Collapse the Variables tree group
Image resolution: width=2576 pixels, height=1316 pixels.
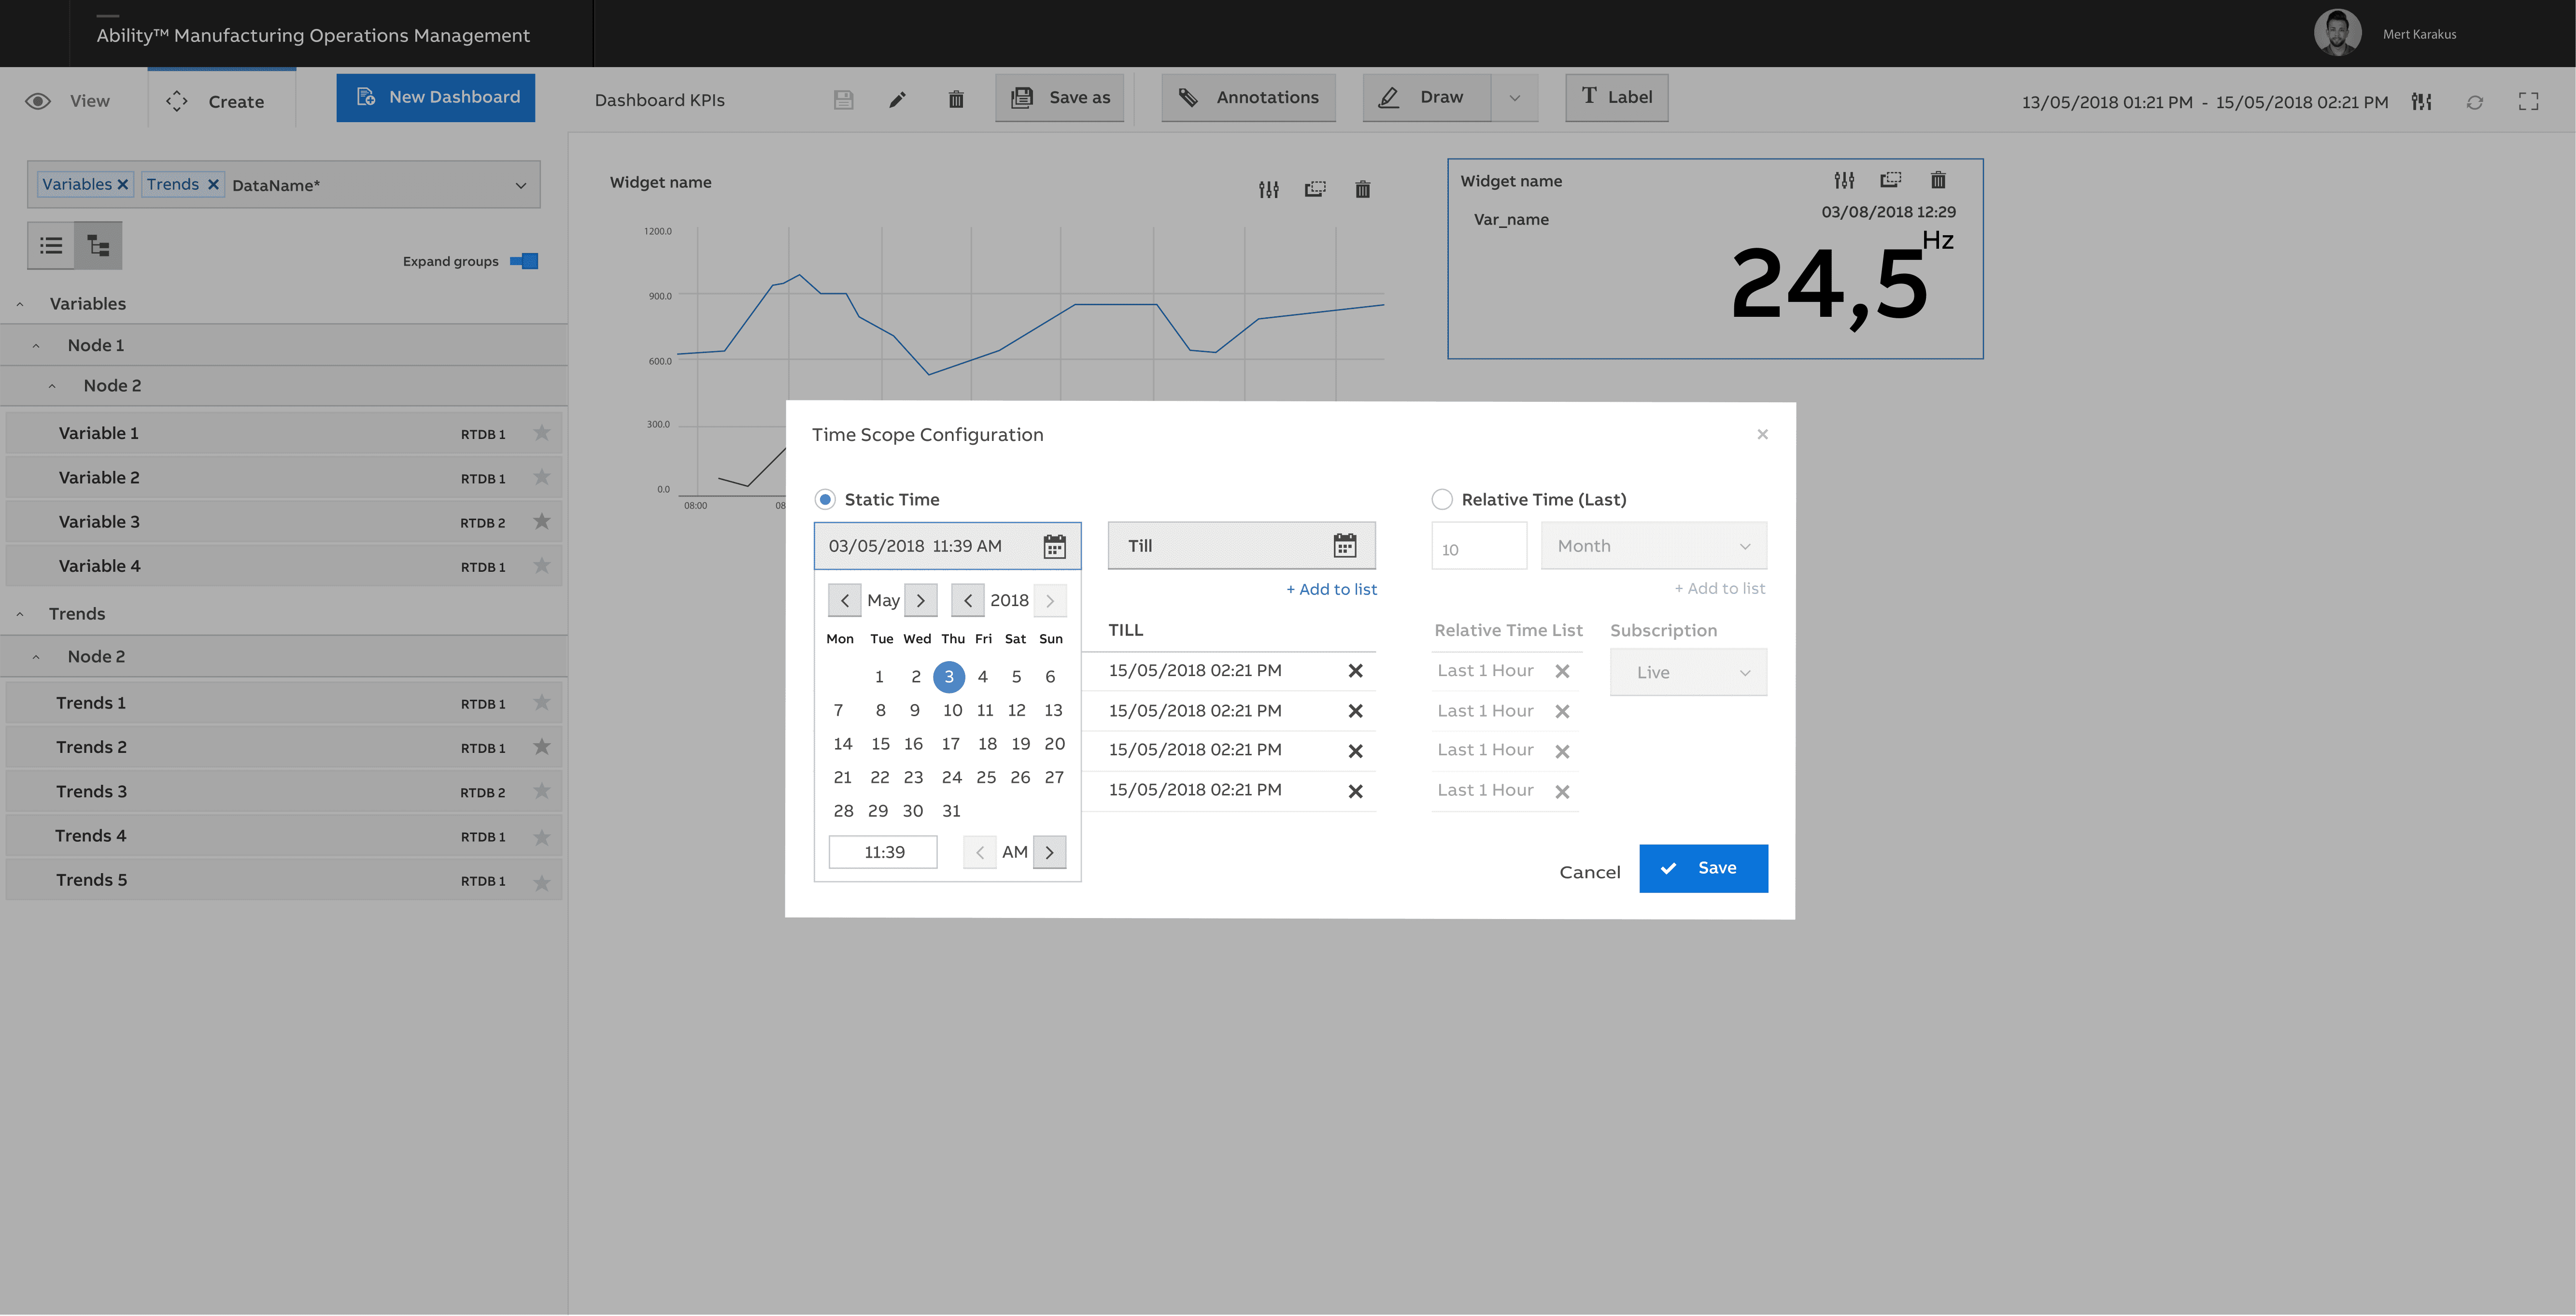[20, 304]
